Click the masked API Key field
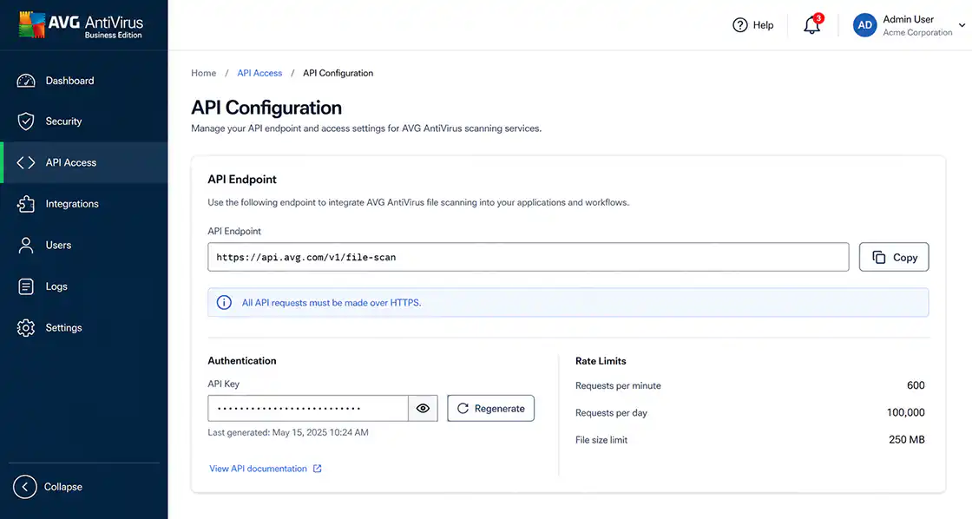 tap(308, 408)
